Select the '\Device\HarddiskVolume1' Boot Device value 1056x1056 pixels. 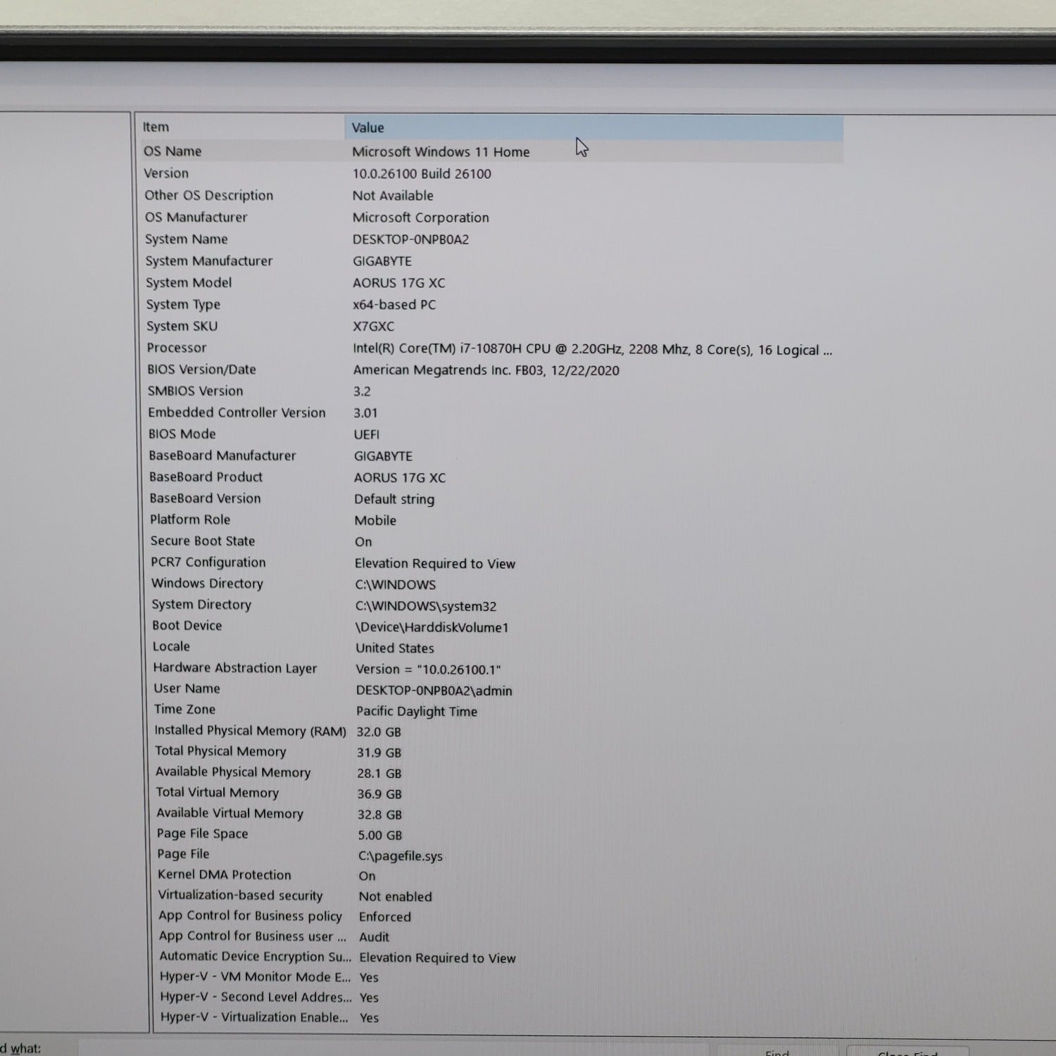pos(432,627)
